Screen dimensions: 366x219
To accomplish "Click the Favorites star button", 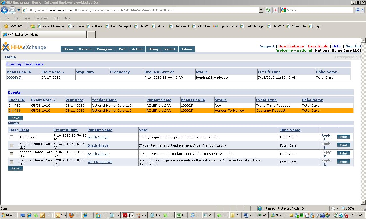I will click(x=13, y=26).
